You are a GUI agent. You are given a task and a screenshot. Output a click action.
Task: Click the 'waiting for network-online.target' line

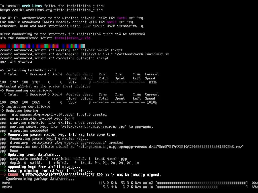click(x=61, y=50)
